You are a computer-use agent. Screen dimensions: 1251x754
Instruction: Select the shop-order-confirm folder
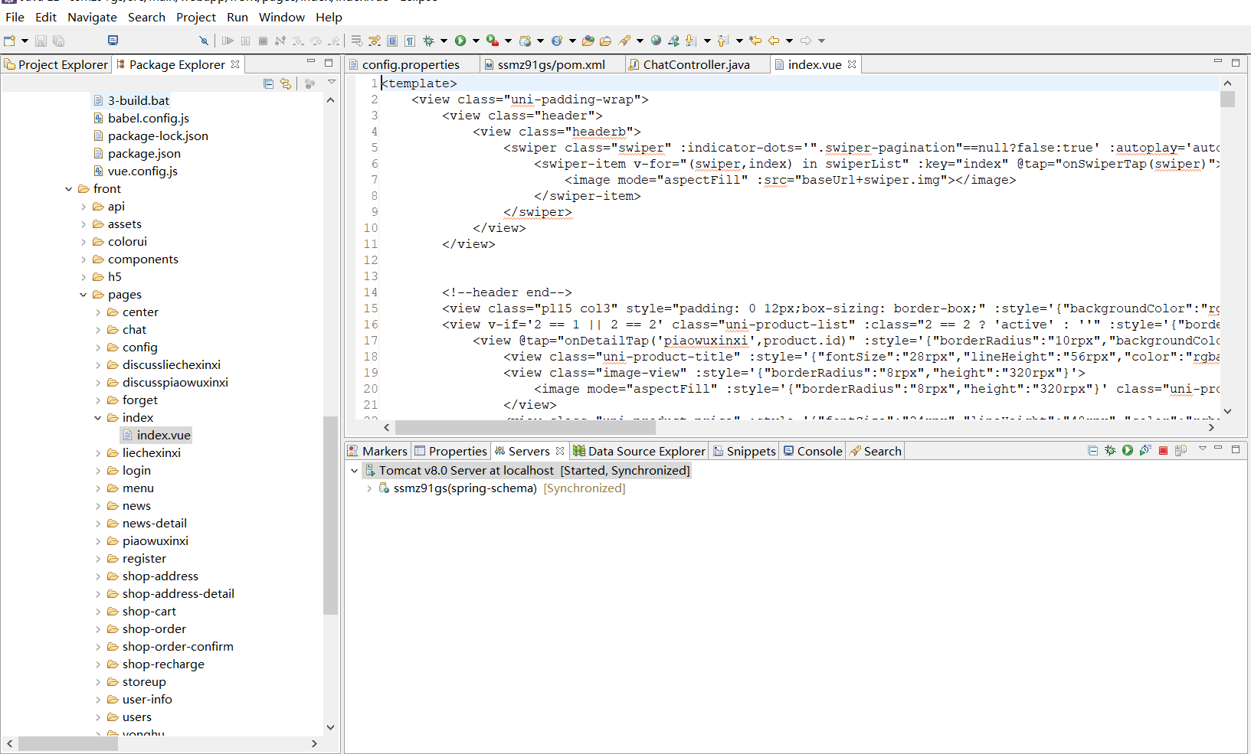coord(178,646)
